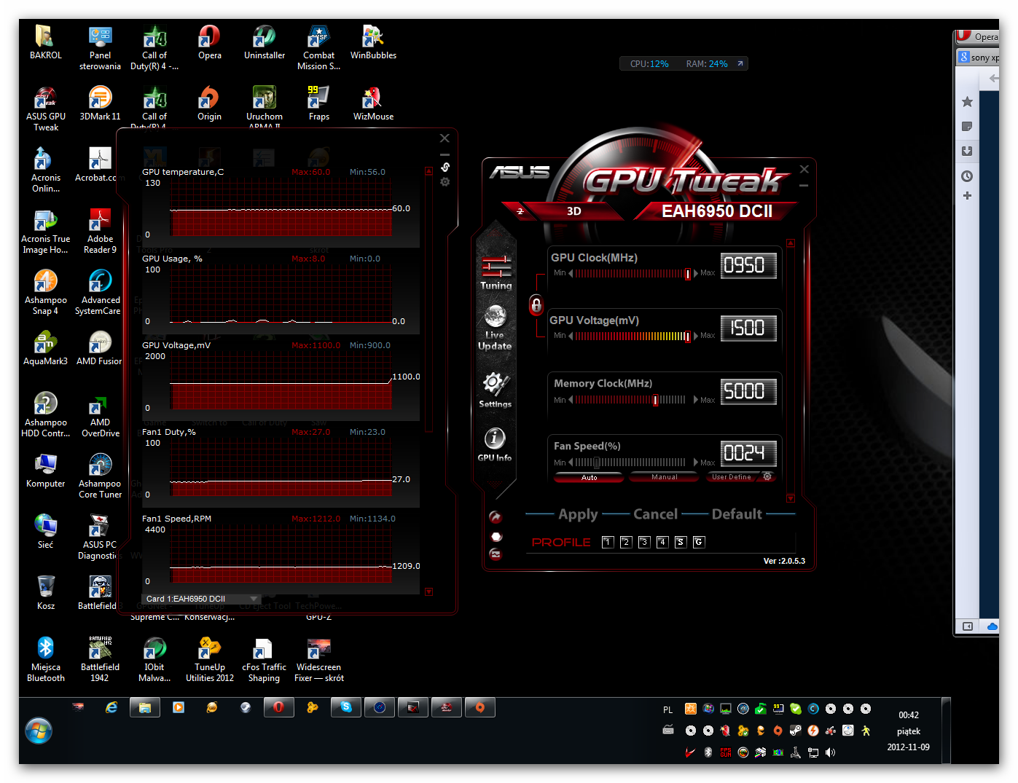
Task: Select profile slot 1
Action: (x=608, y=542)
